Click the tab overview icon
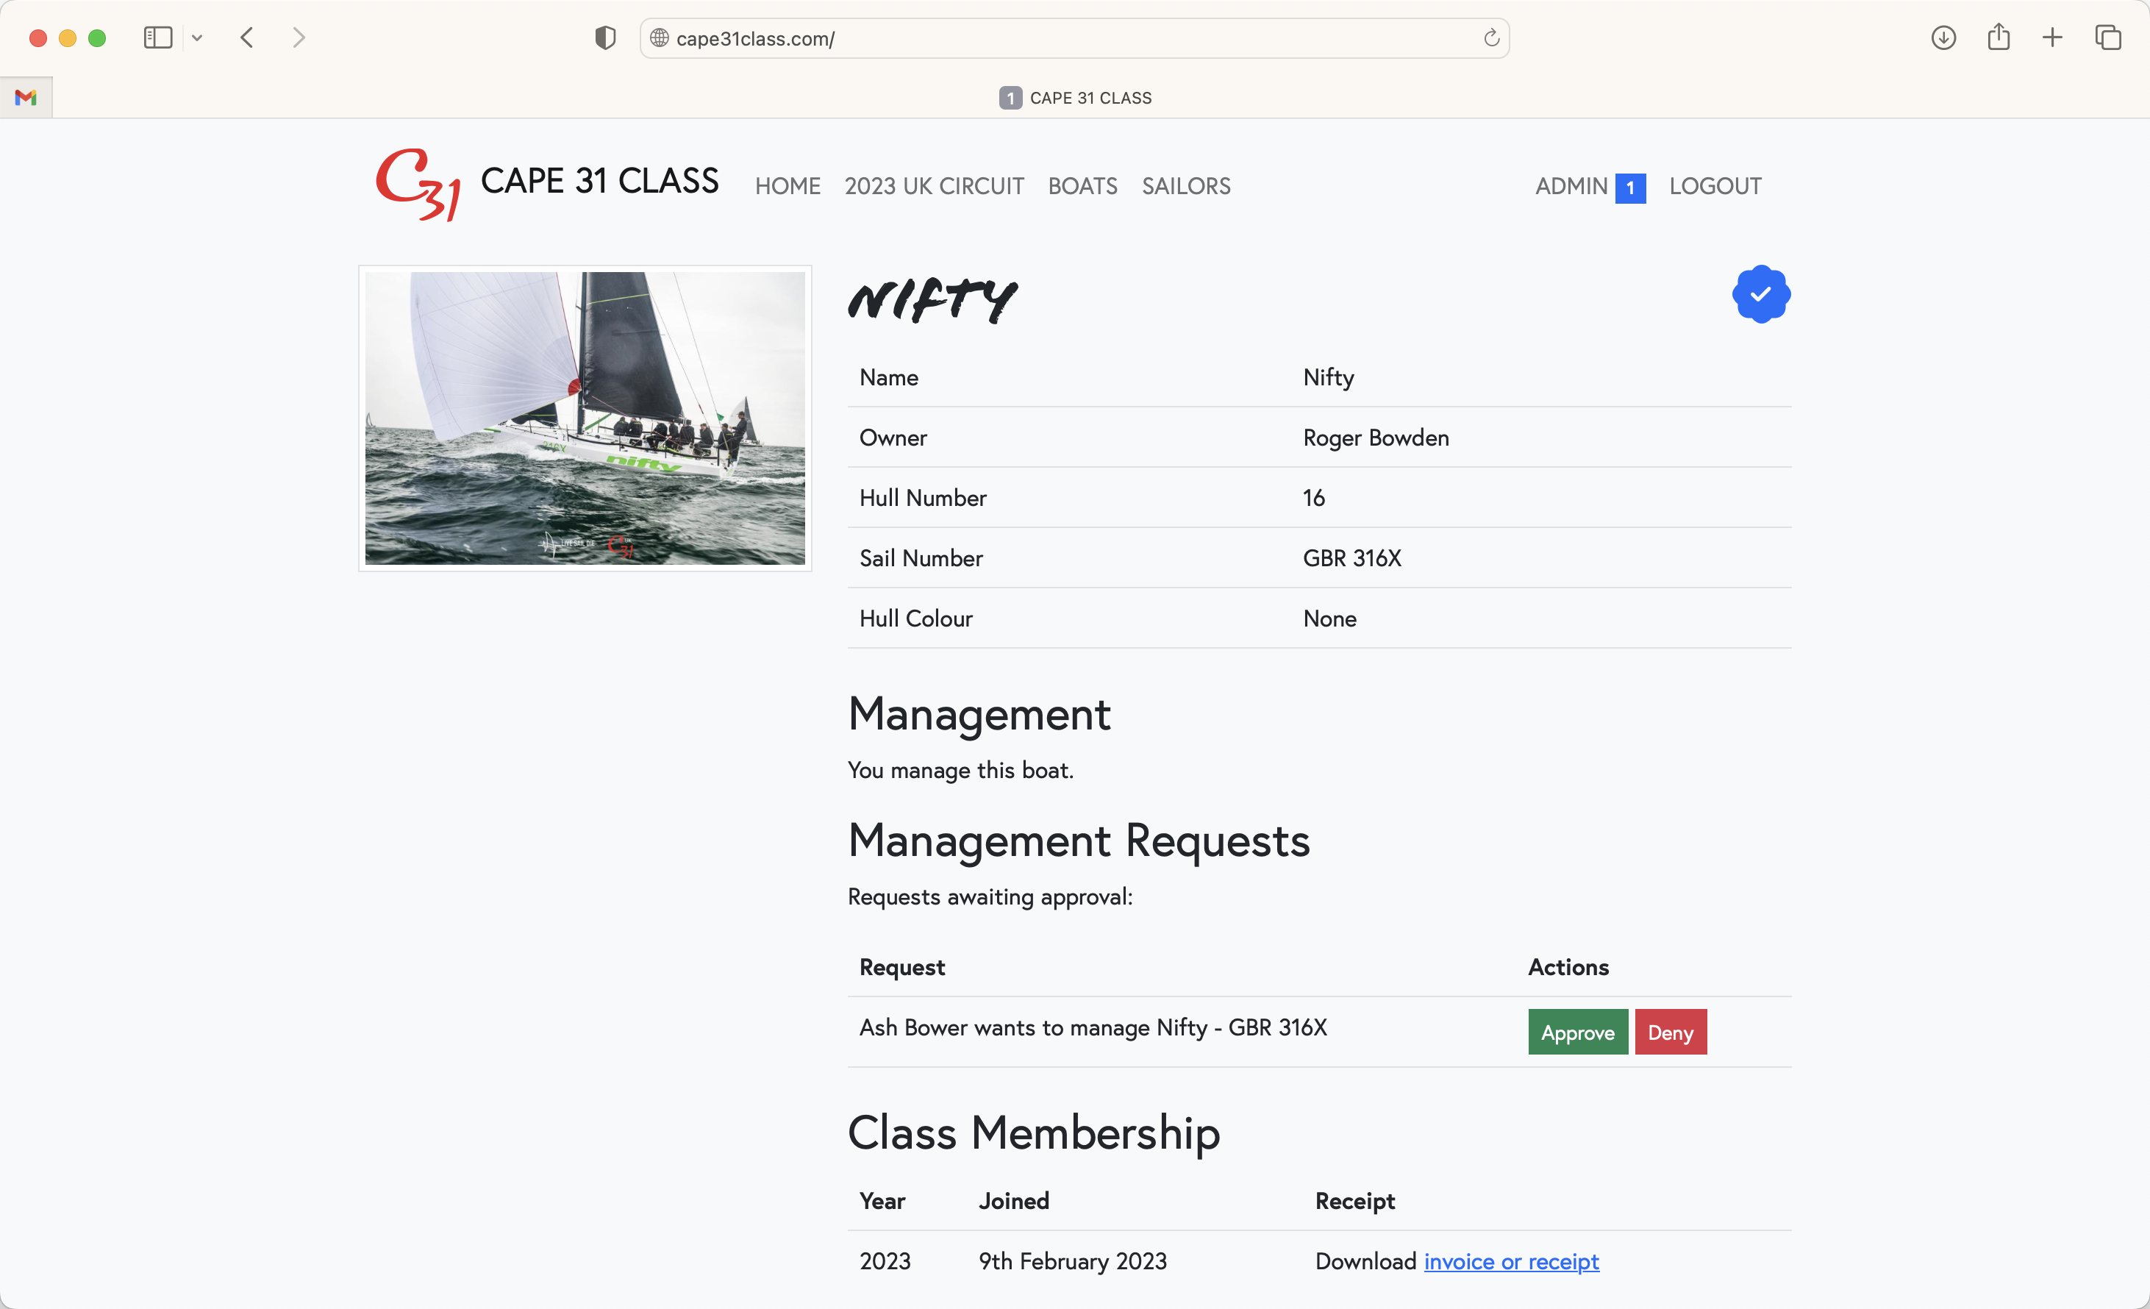The width and height of the screenshot is (2150, 1309). (x=2107, y=38)
